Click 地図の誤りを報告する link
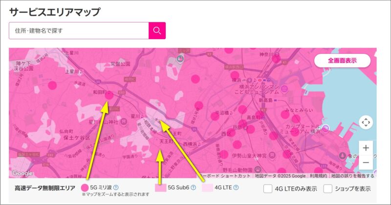The height and width of the screenshot is (205, 391). coord(352,176)
